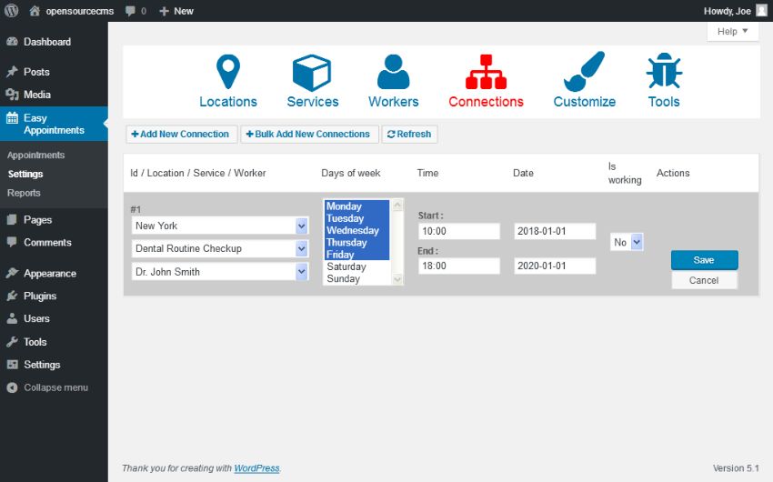Open the Tools bug icon
The image size is (773, 482).
click(663, 72)
